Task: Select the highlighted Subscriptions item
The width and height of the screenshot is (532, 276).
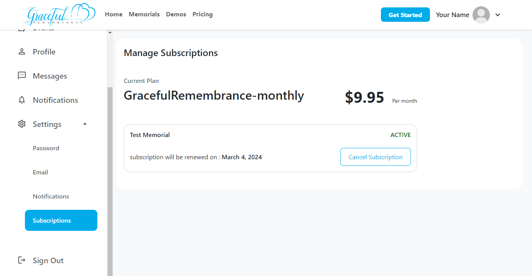Action: click(x=61, y=220)
